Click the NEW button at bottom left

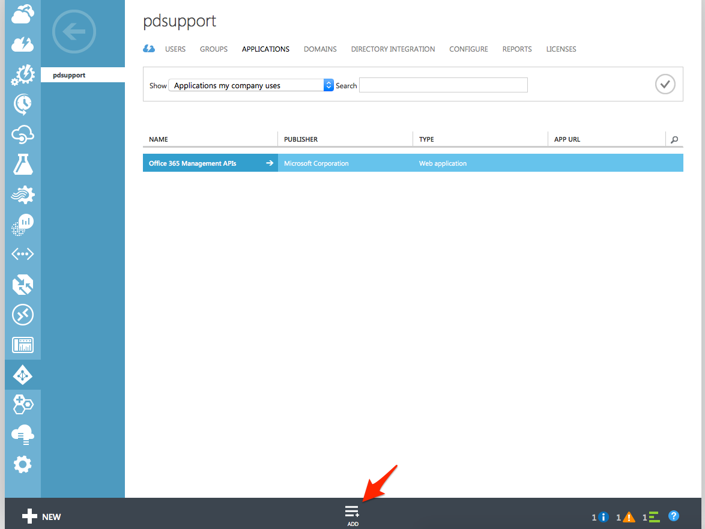[41, 516]
